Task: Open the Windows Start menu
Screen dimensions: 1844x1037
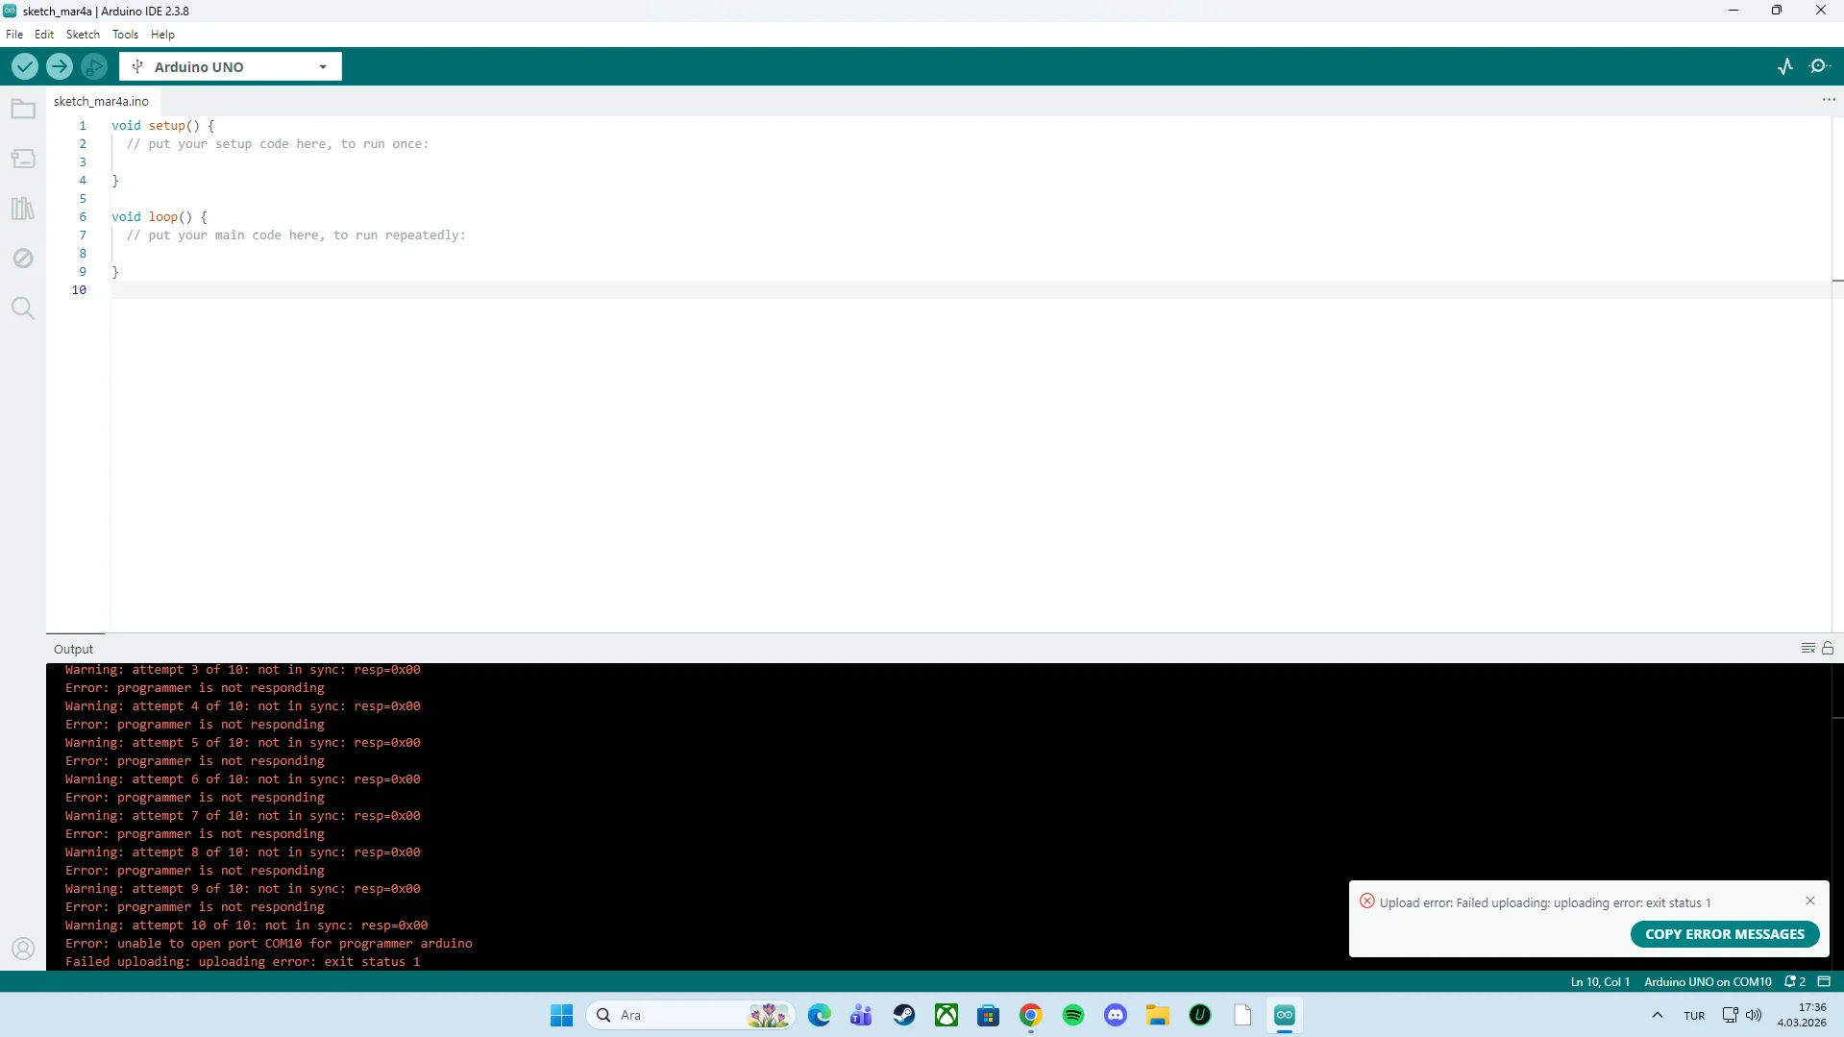Action: click(x=561, y=1015)
